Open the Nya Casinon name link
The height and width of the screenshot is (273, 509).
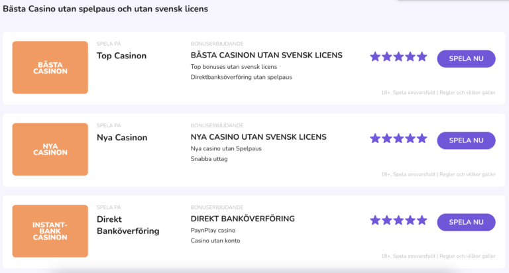[121, 138]
